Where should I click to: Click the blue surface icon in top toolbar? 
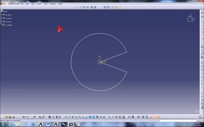[x=84, y=7]
